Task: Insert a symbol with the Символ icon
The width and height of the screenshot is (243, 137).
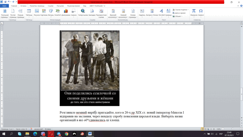Action: tap(201, 13)
